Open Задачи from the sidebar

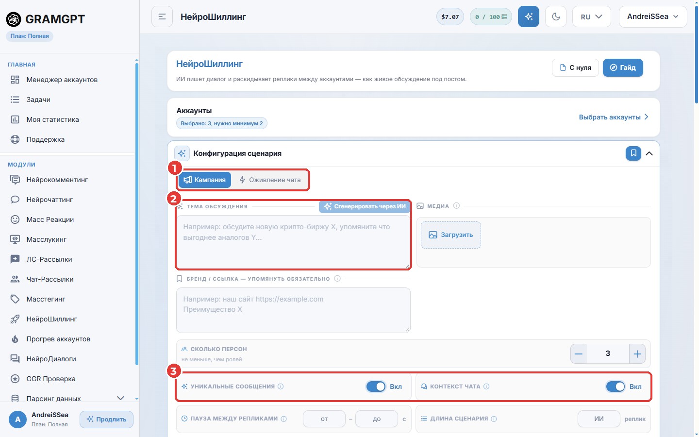[67, 100]
